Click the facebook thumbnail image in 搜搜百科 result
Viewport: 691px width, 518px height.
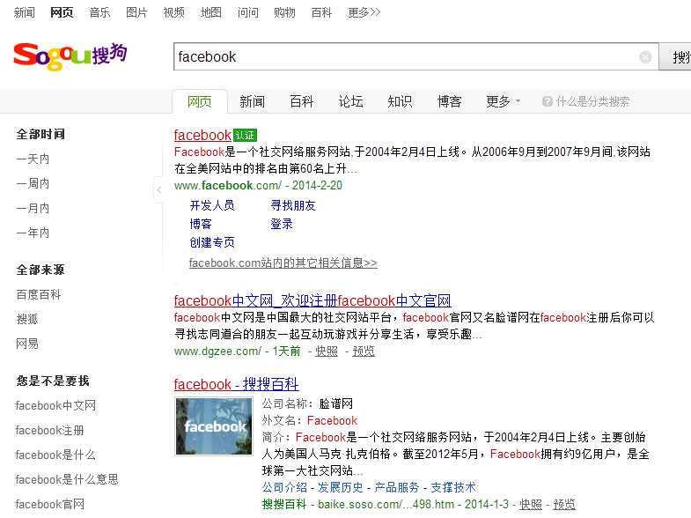click(214, 426)
